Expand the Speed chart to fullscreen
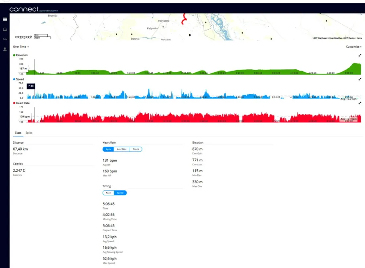 coord(360,79)
